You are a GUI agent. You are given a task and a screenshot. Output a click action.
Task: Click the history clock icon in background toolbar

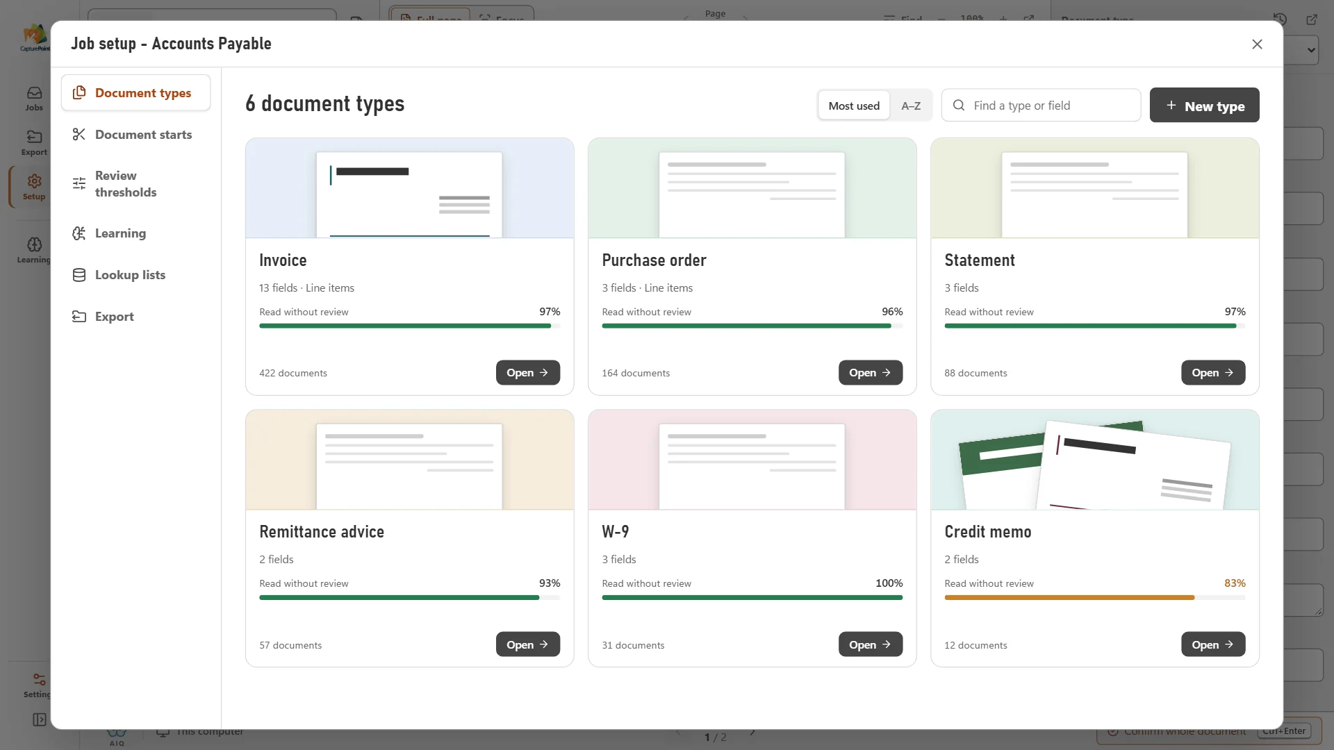coord(1280,19)
